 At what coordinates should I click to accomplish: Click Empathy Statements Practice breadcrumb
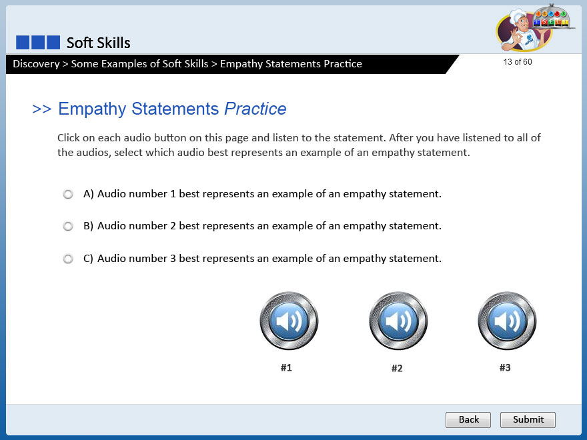pyautogui.click(x=291, y=64)
